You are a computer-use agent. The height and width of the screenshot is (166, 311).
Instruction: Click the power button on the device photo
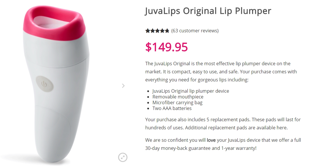pyautogui.click(x=44, y=84)
